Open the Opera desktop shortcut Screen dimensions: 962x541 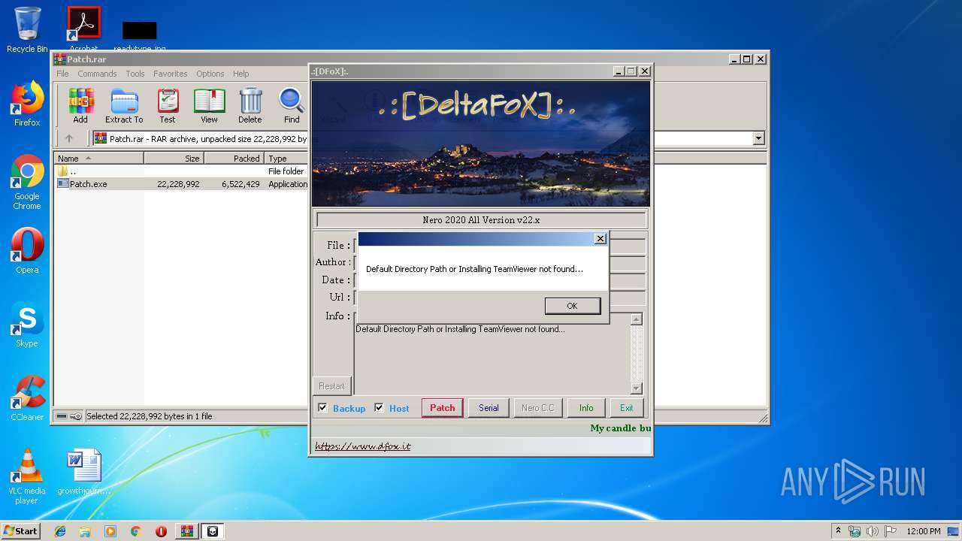coord(27,251)
